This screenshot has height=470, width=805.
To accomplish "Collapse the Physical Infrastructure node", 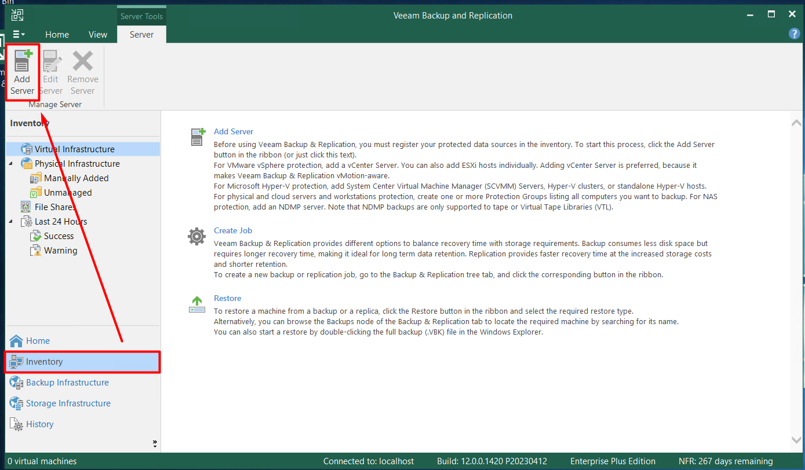I will (x=11, y=163).
